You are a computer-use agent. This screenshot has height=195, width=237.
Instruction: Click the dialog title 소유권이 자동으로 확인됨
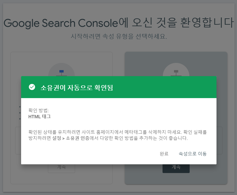77,88
